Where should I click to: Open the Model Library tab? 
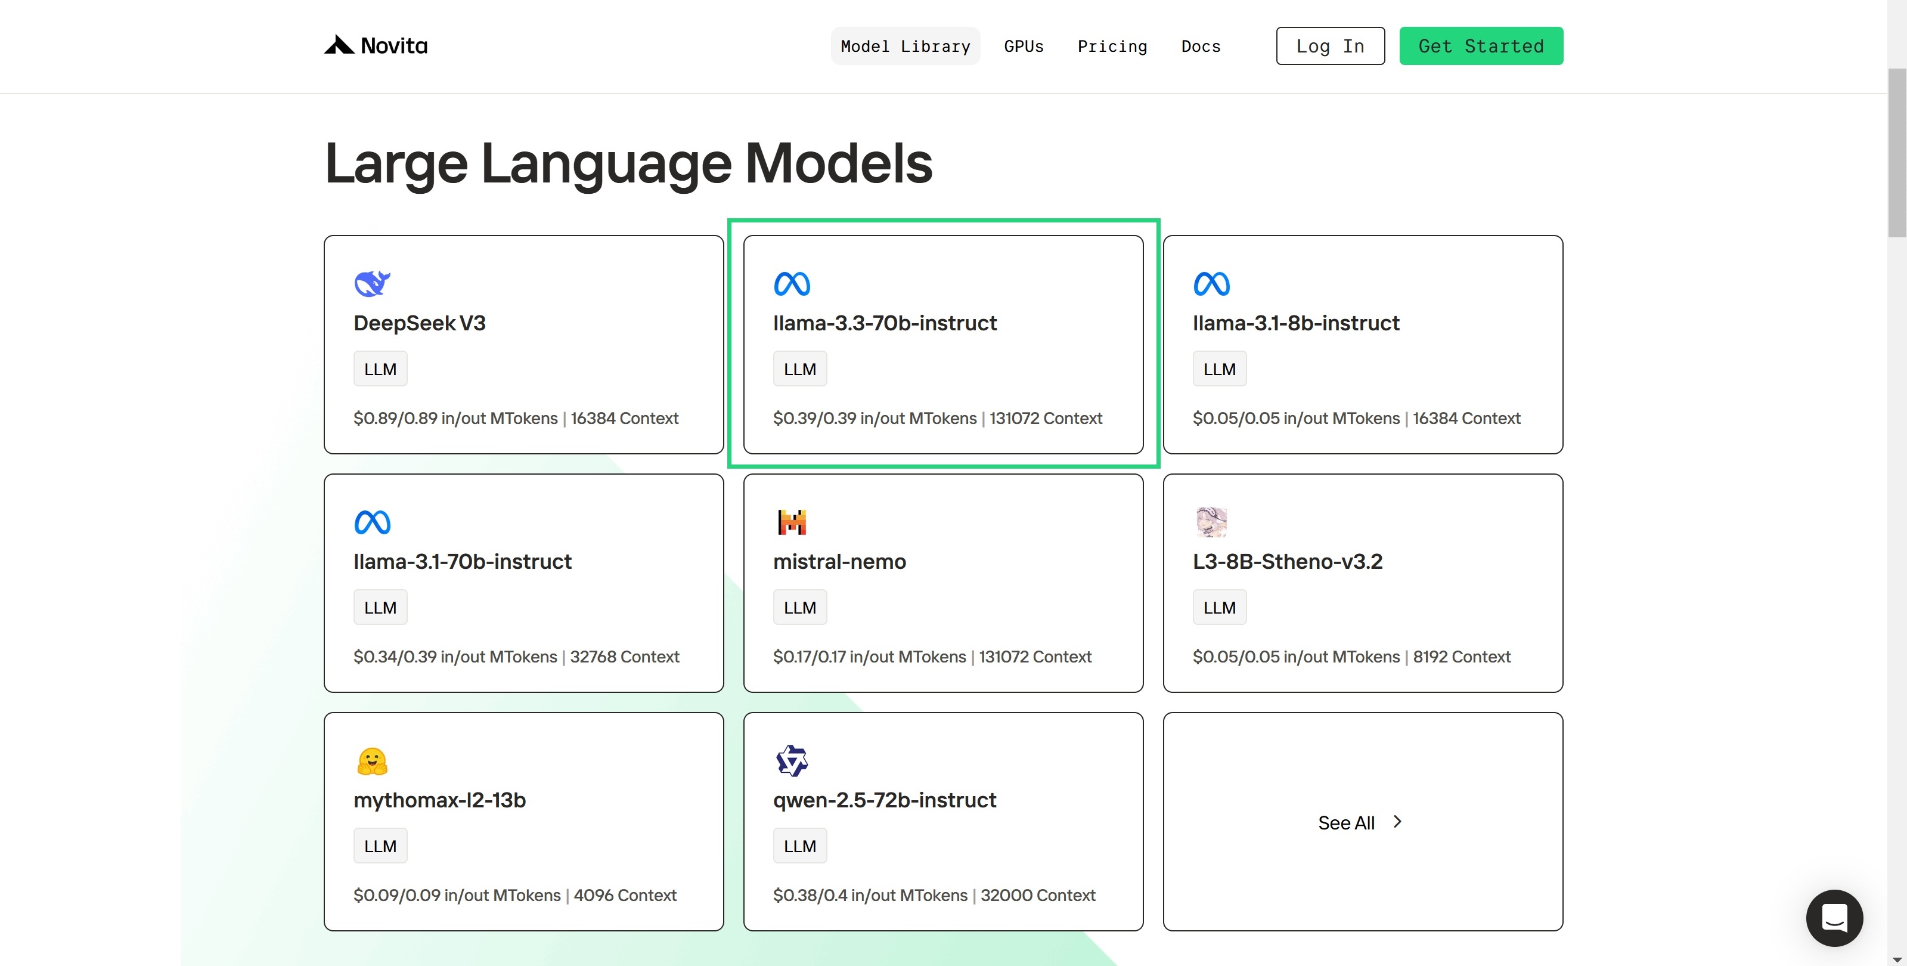(x=905, y=46)
